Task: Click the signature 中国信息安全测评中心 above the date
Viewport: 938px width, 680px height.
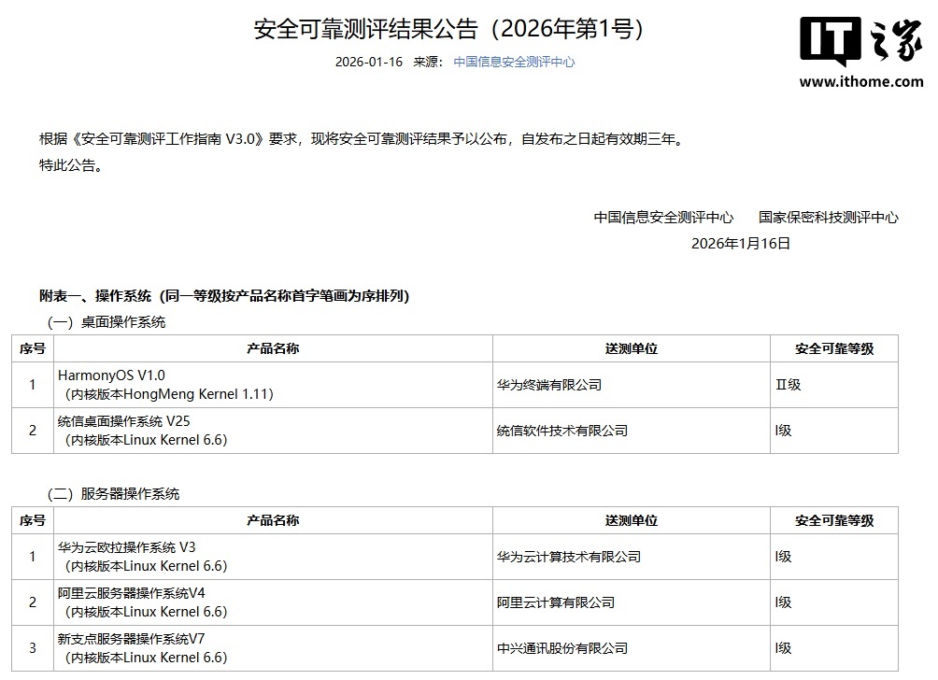Action: (663, 218)
